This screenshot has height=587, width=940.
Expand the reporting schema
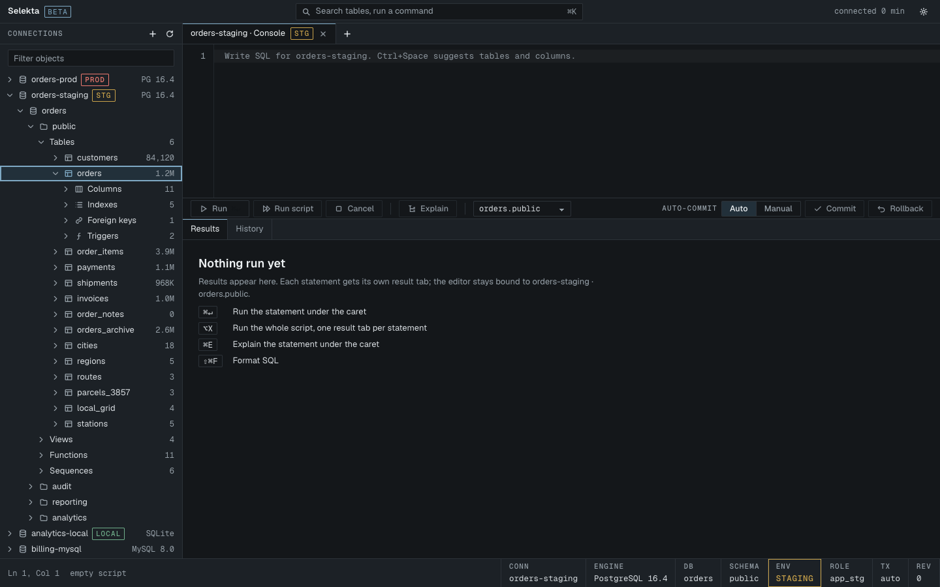[31, 502]
